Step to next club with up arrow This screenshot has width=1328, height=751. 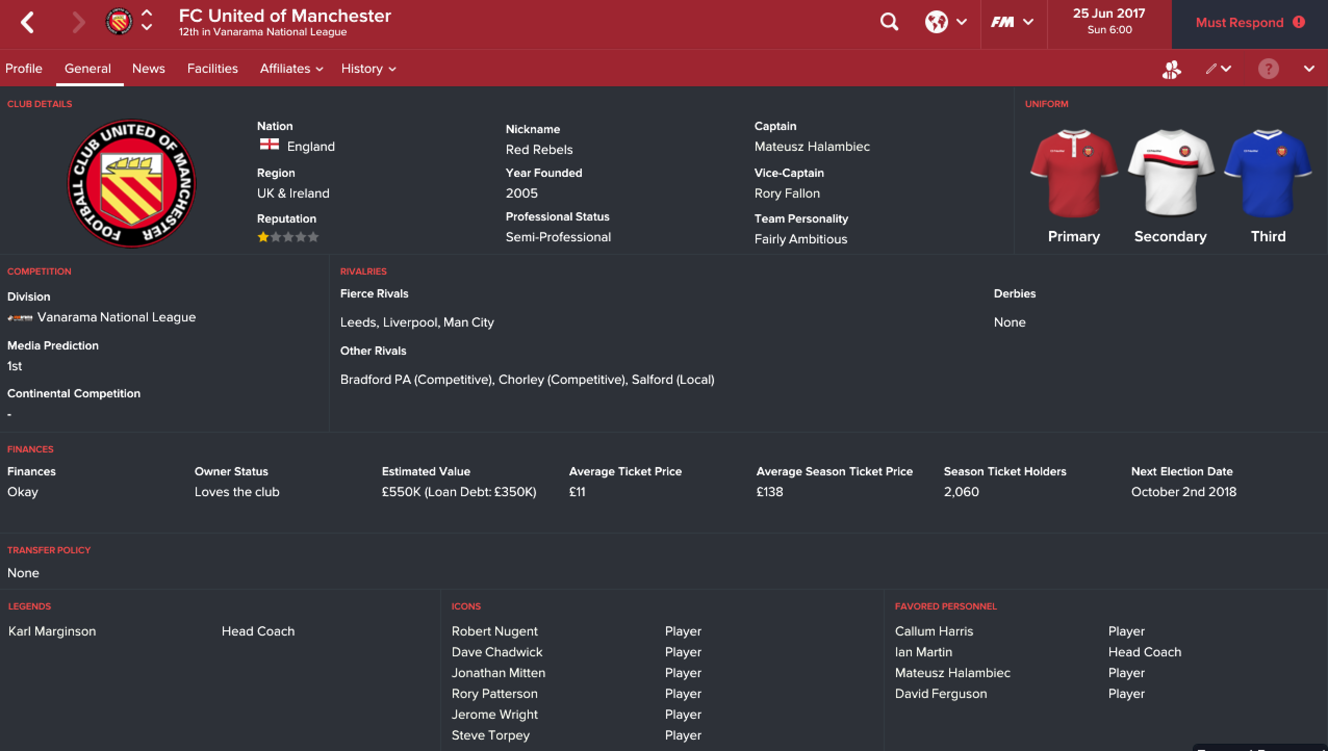(147, 14)
